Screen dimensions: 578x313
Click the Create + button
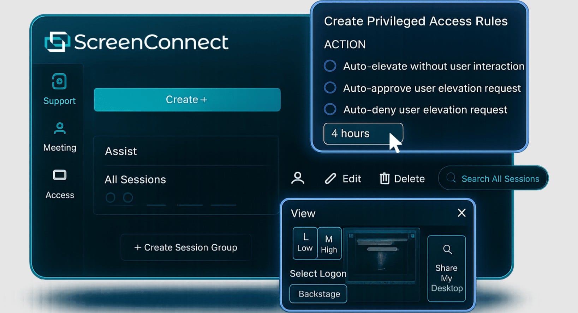[x=187, y=100]
